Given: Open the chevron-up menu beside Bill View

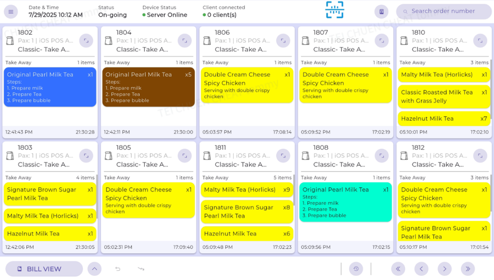Looking at the screenshot, I should (x=95, y=269).
